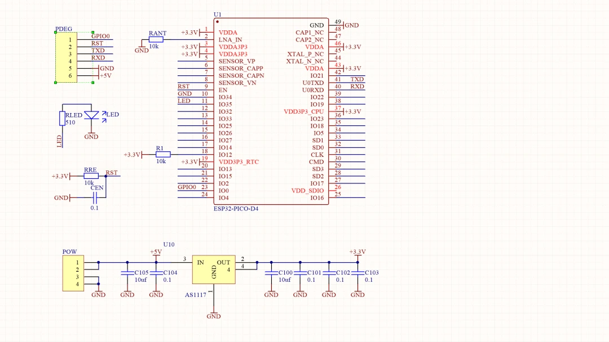
Task: Click the PDEG designator text
Action: point(64,29)
